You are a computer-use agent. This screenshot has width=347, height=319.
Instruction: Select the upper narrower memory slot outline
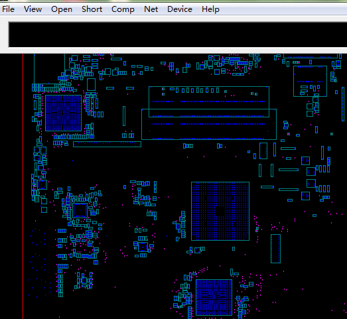click(209, 101)
